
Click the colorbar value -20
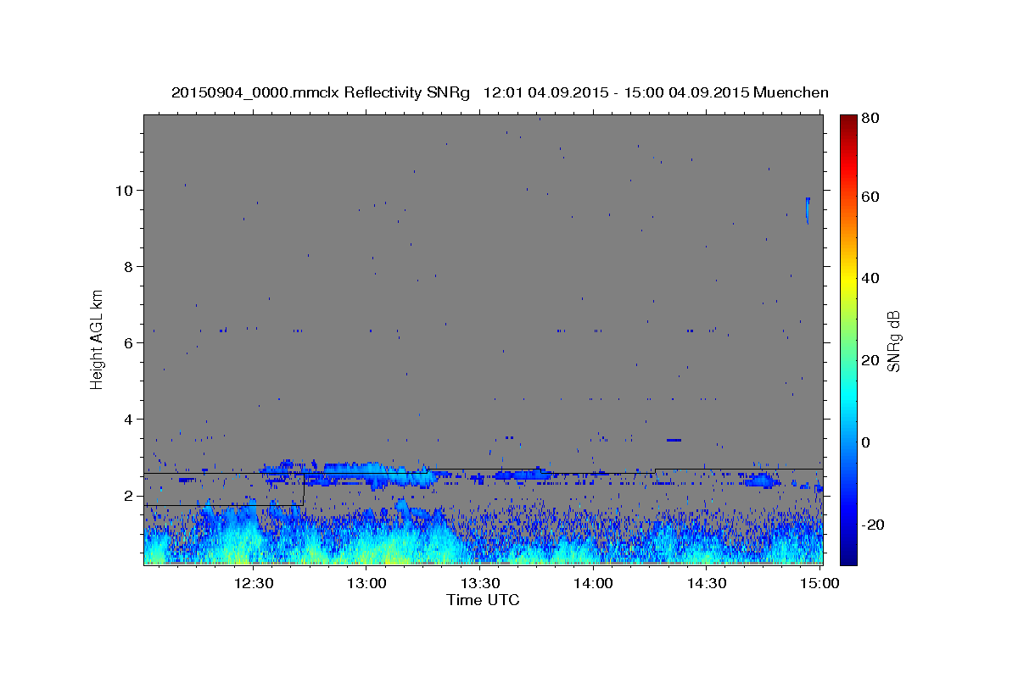click(x=873, y=525)
